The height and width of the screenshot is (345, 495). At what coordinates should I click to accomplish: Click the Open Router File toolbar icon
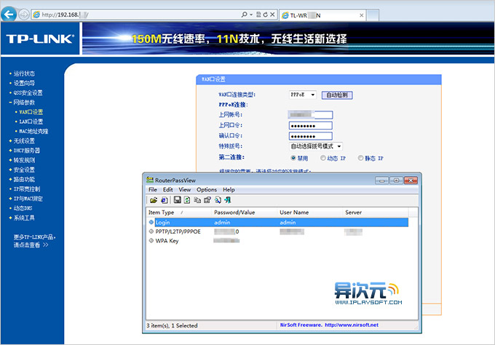click(154, 199)
